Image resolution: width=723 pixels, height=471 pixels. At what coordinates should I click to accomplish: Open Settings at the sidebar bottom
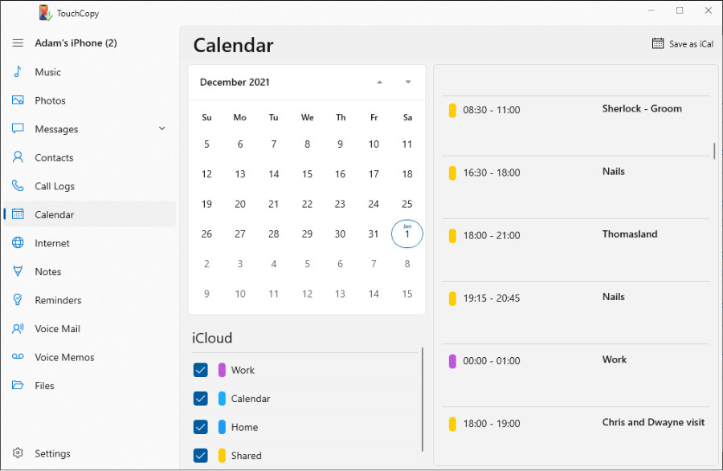point(52,453)
